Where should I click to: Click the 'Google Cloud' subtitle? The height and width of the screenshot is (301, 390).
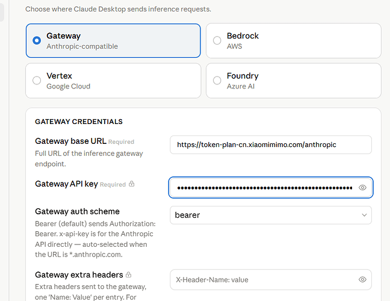(x=69, y=86)
